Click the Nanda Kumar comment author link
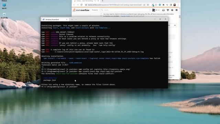 pos(125,16)
